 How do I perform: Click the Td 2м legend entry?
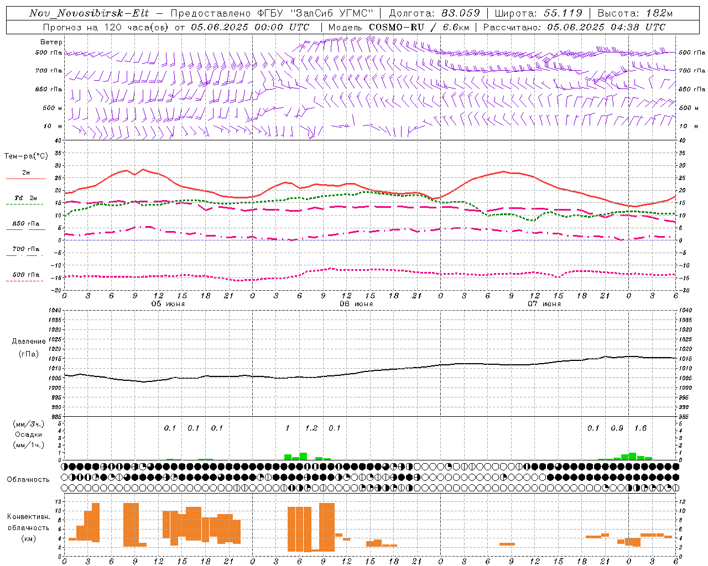click(25, 198)
